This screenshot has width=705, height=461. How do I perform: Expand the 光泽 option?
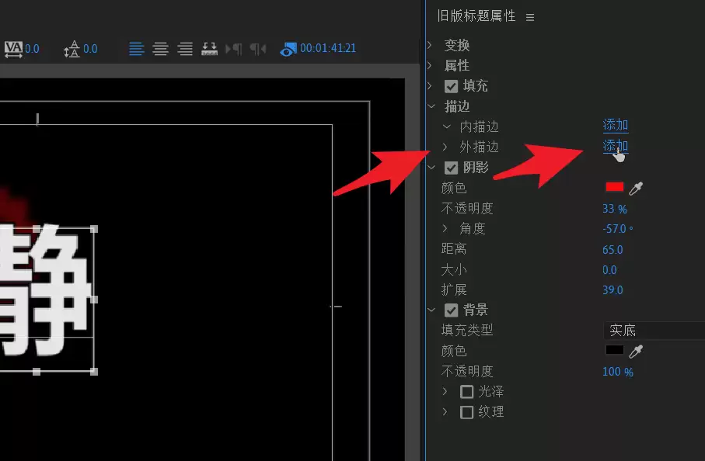(445, 391)
